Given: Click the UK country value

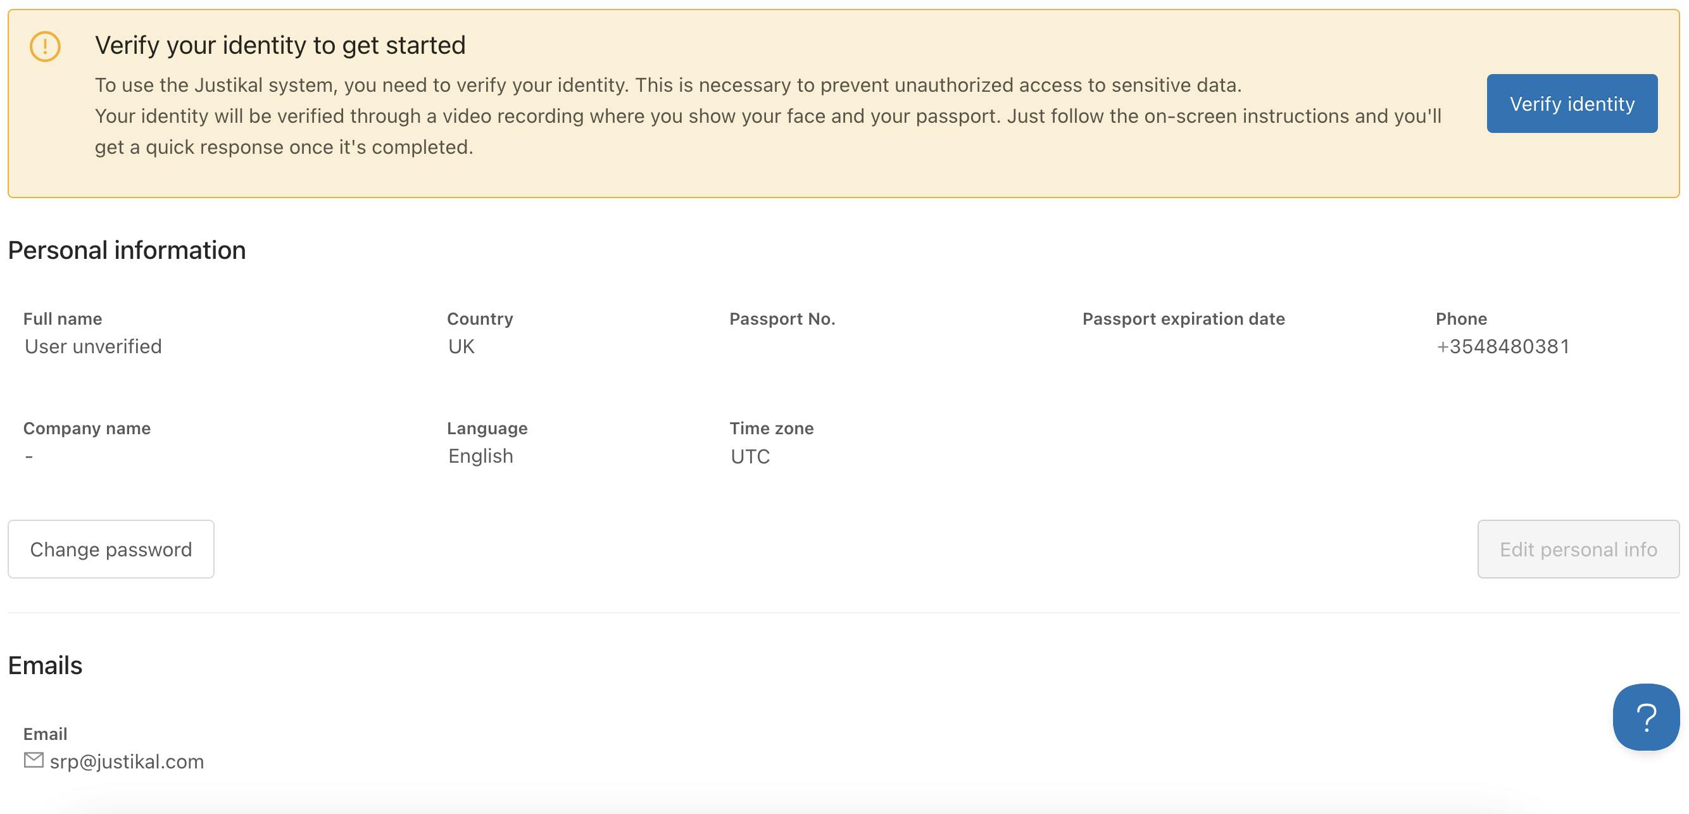Looking at the screenshot, I should (461, 346).
